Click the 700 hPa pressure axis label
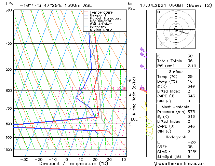This screenshot has width=215, height=166. point(10,108)
